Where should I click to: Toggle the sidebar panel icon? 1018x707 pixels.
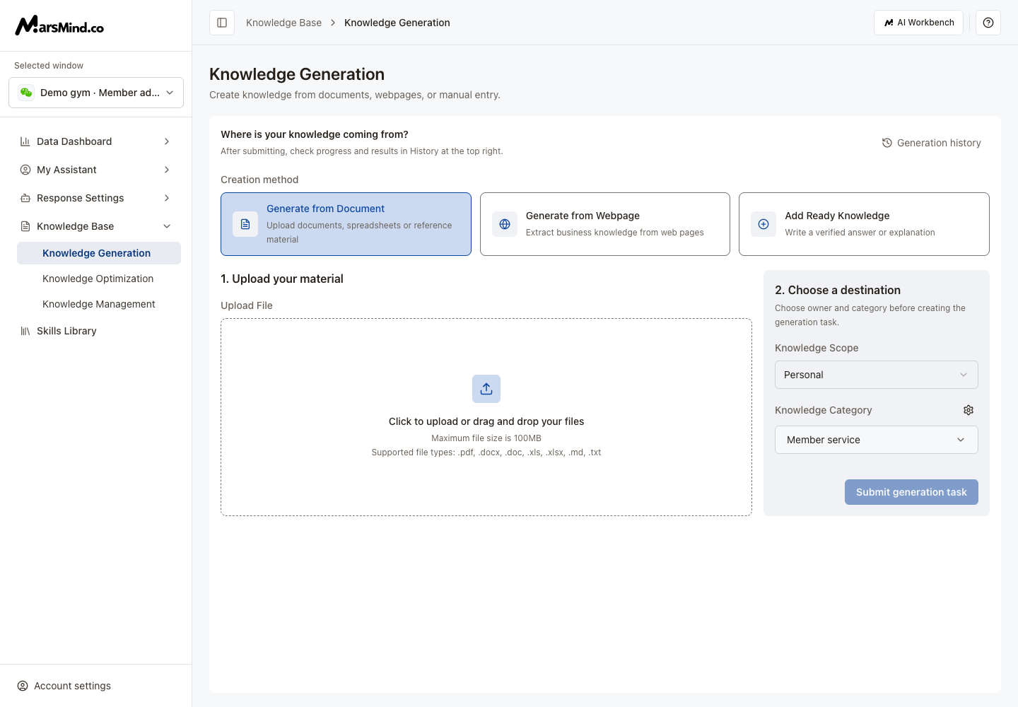pyautogui.click(x=222, y=23)
